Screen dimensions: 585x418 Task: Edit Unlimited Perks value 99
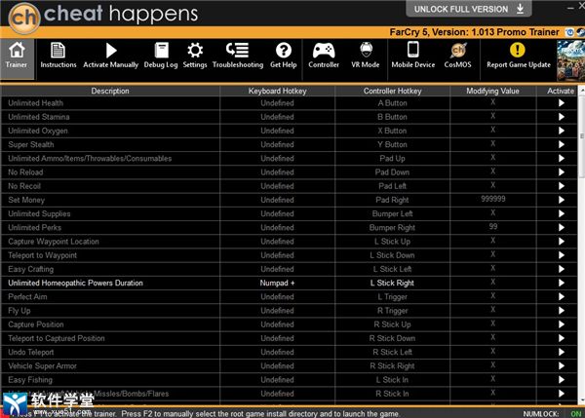click(x=492, y=227)
